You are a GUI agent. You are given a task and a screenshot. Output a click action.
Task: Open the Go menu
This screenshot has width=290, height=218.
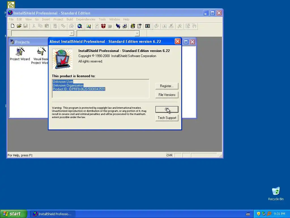click(37, 19)
